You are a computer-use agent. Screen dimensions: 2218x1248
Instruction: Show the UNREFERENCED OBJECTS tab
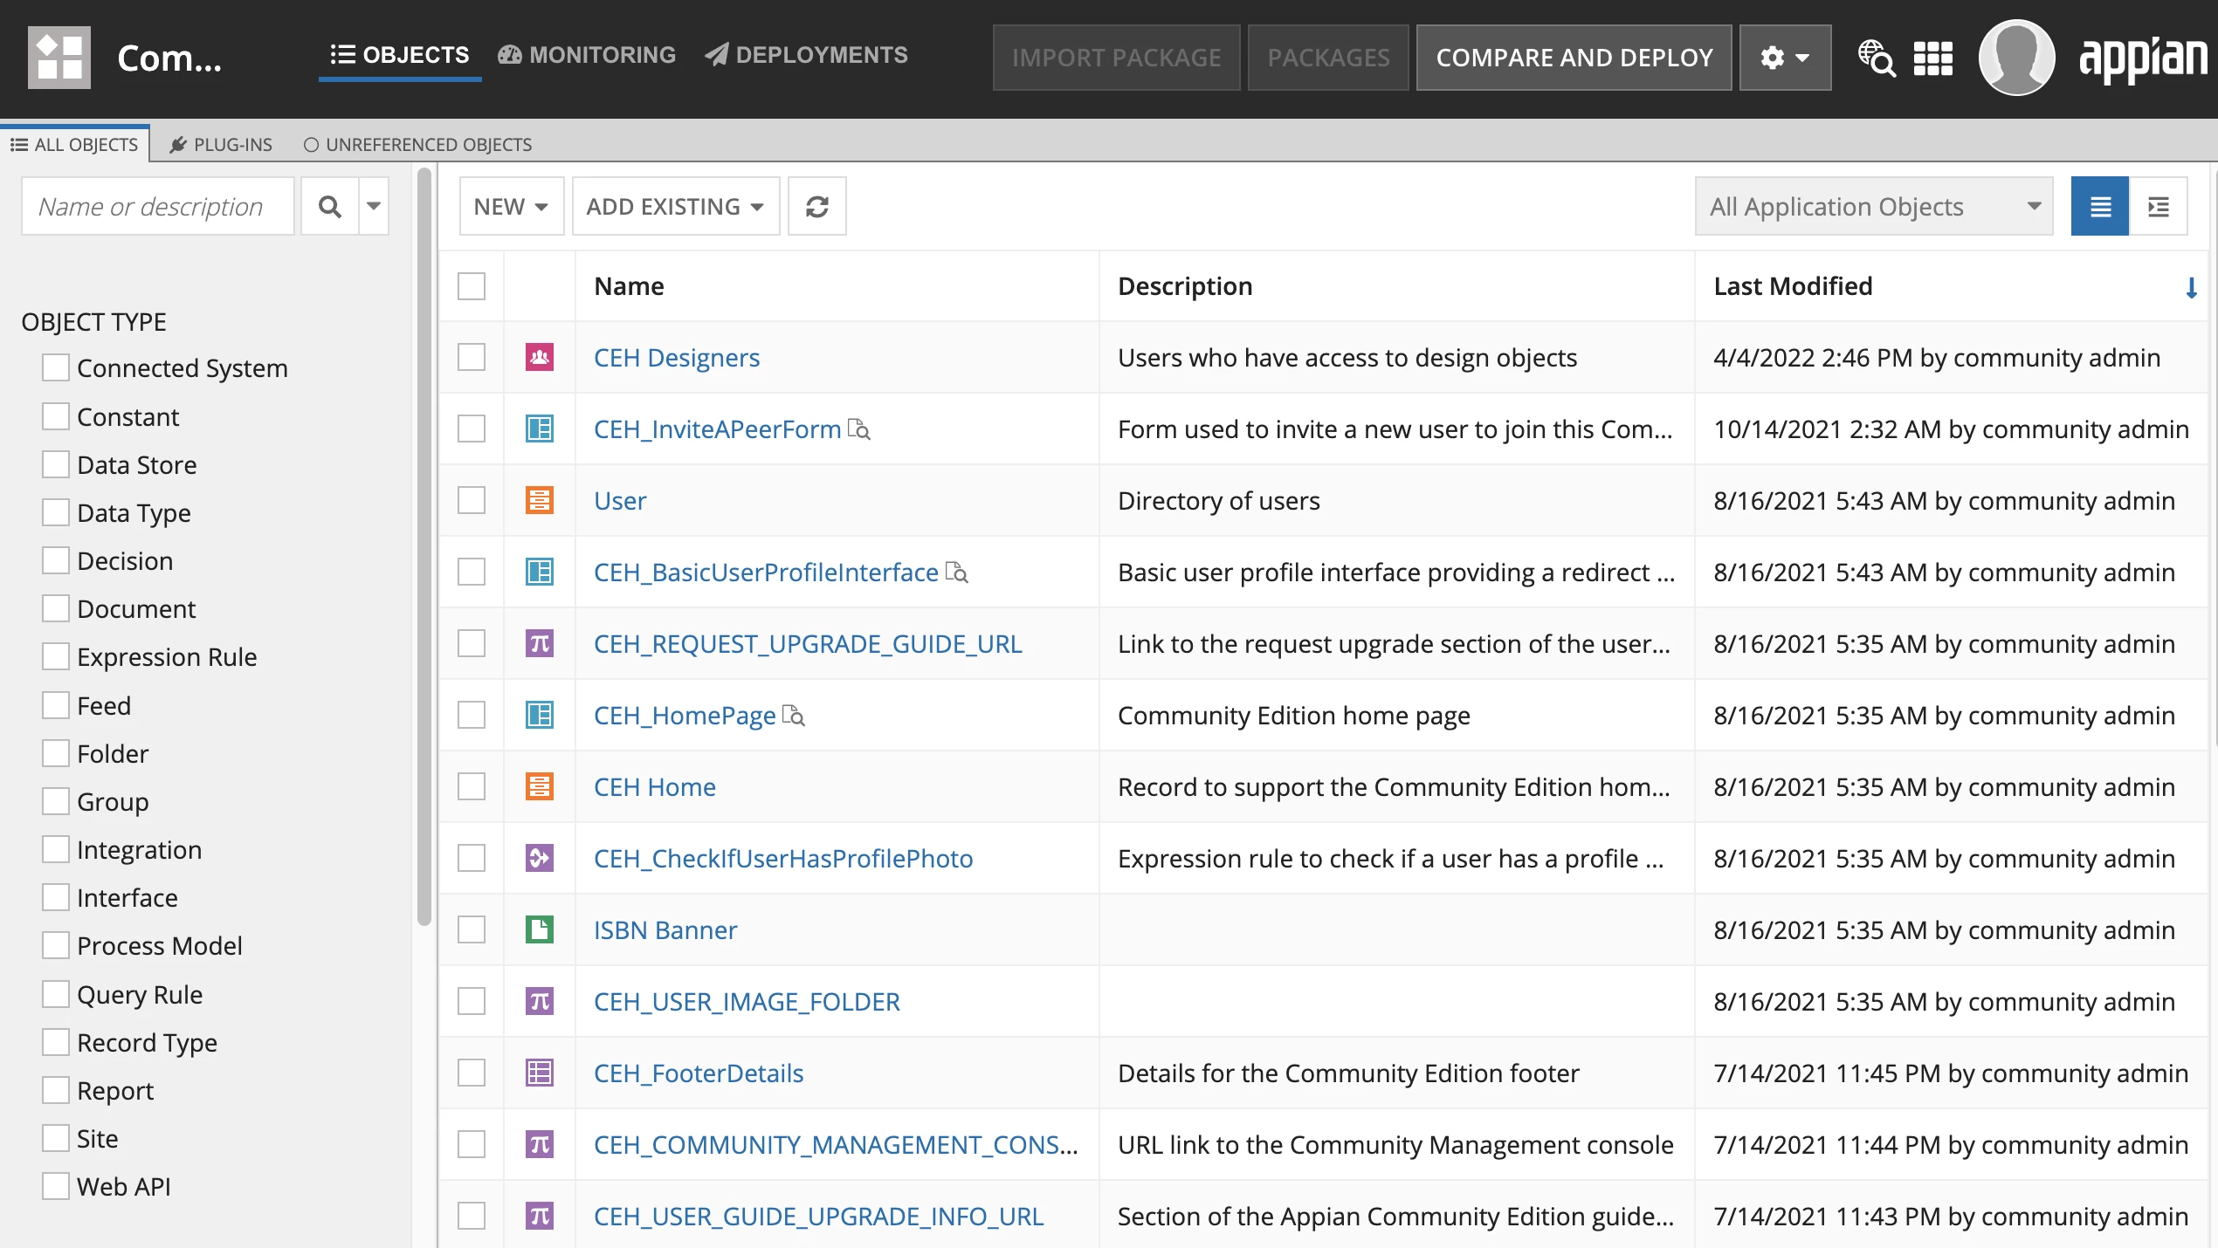pyautogui.click(x=418, y=144)
